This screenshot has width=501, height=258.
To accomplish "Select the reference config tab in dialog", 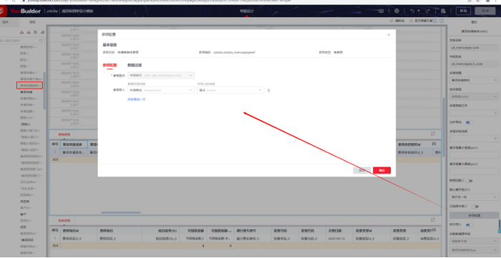I will click(x=110, y=65).
